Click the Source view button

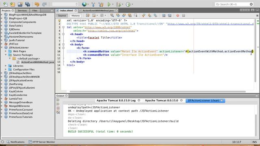(x=62, y=15)
